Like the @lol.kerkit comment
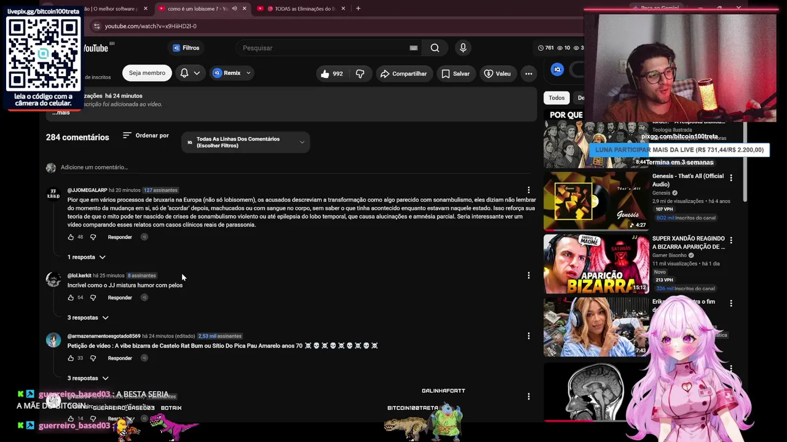This screenshot has height=442, width=787. tap(71, 298)
